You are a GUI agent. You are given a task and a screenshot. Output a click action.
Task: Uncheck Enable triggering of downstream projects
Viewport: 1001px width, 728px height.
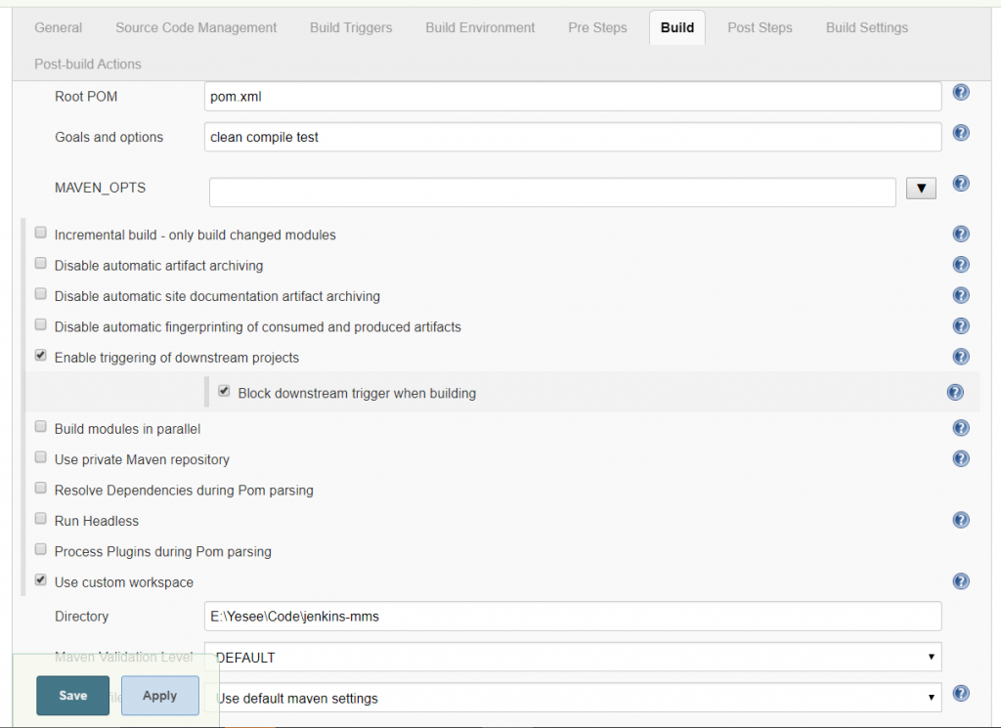click(x=41, y=356)
